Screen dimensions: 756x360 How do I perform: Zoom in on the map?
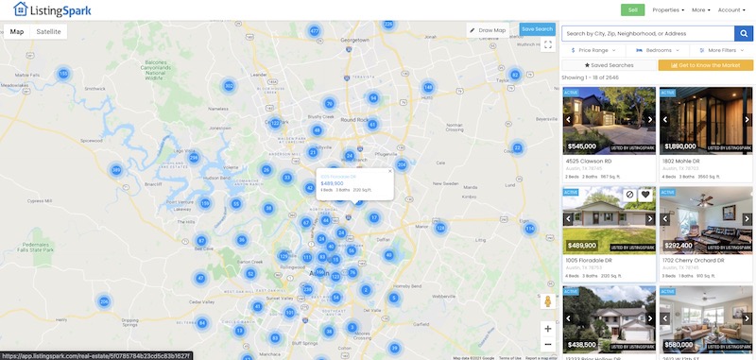pyautogui.click(x=548, y=329)
